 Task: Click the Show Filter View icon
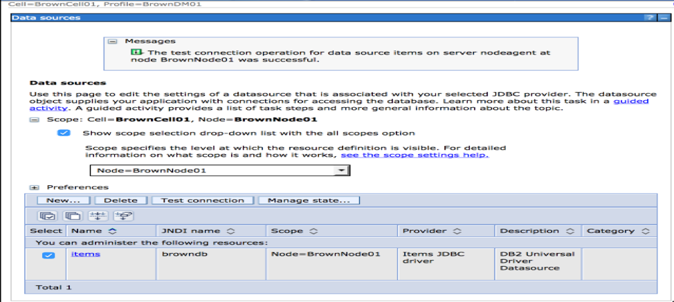(98, 216)
